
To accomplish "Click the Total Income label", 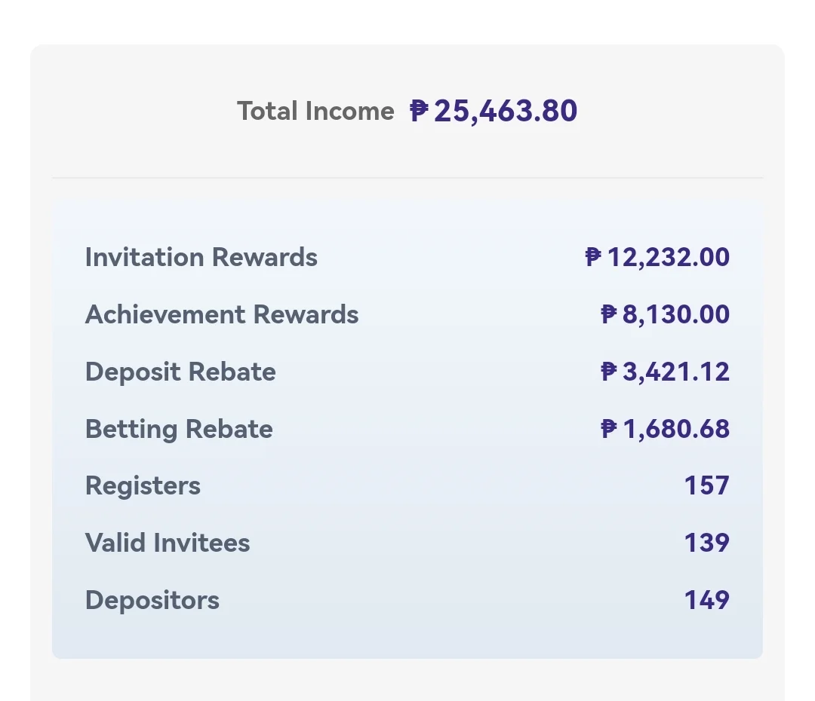I will tap(315, 111).
